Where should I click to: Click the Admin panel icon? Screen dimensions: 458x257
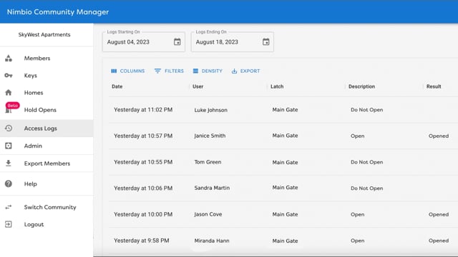[9, 146]
